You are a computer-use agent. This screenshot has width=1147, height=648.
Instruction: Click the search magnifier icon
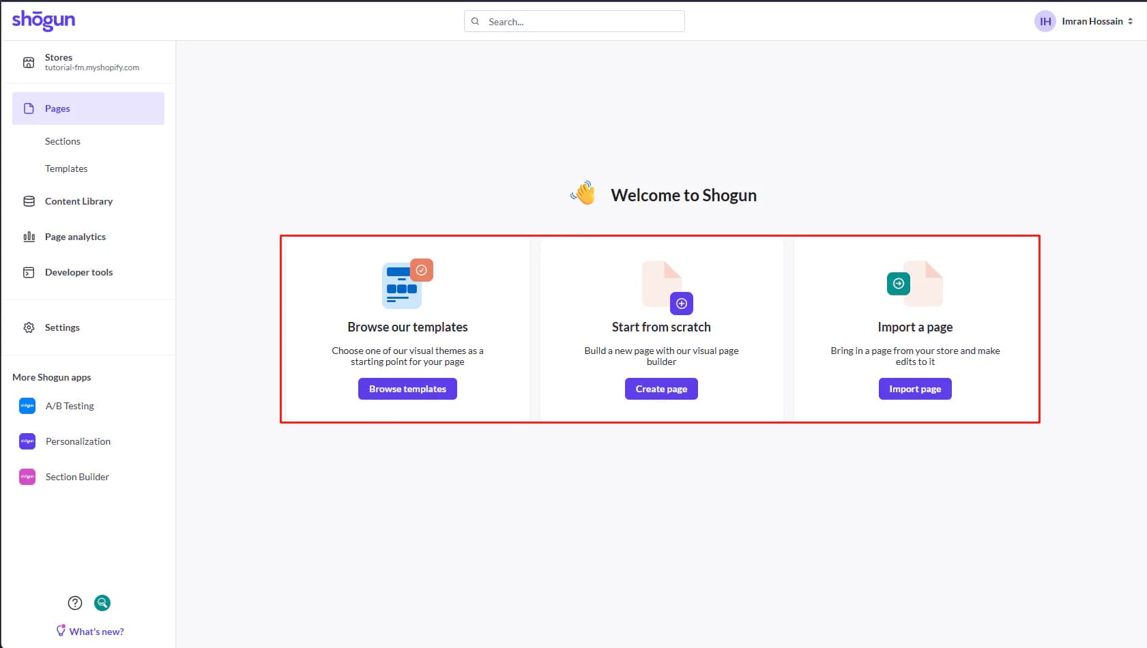(476, 21)
